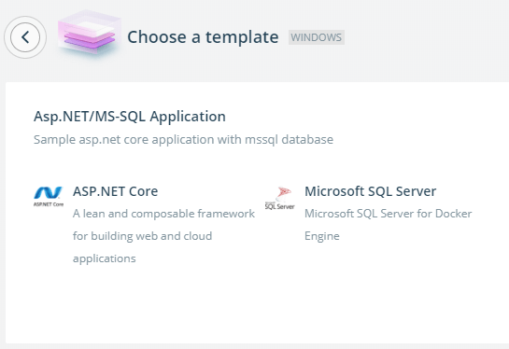
Task: Click the ASP.NET Core caption under the logo
Action: [49, 204]
